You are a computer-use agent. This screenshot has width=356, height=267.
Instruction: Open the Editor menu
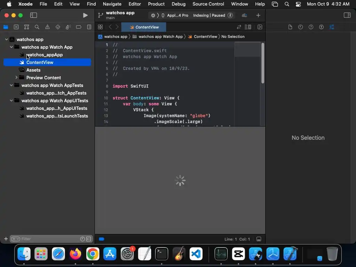coord(135,4)
